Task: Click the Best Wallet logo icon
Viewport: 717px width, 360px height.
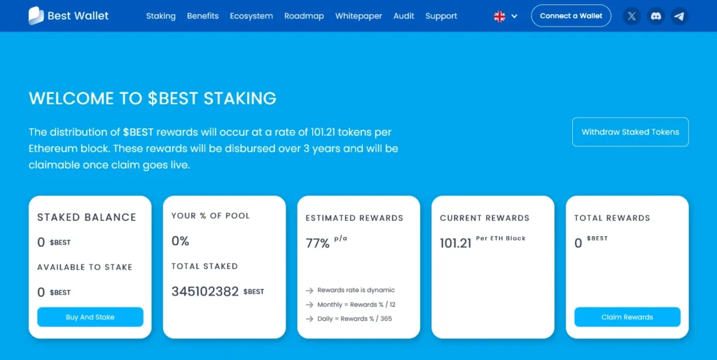Action: coord(36,15)
